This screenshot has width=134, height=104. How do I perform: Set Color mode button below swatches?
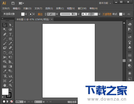4,102
